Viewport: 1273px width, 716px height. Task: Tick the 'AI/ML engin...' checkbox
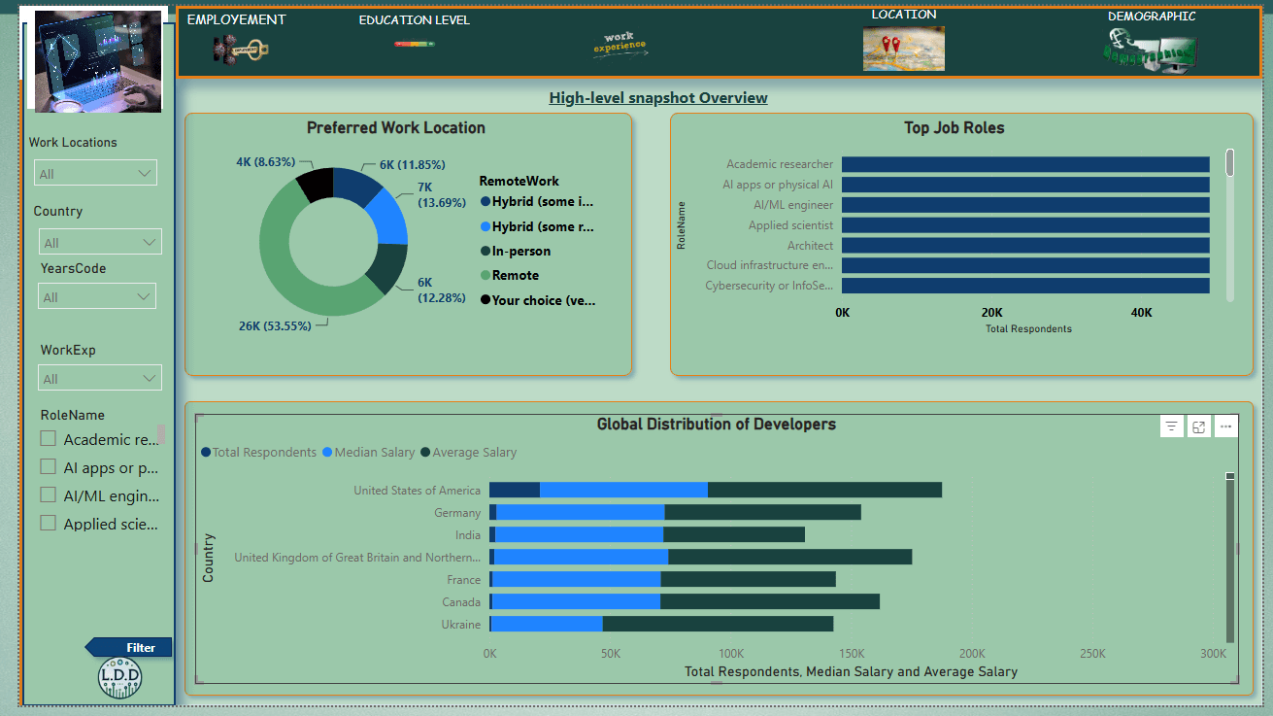[x=48, y=495]
